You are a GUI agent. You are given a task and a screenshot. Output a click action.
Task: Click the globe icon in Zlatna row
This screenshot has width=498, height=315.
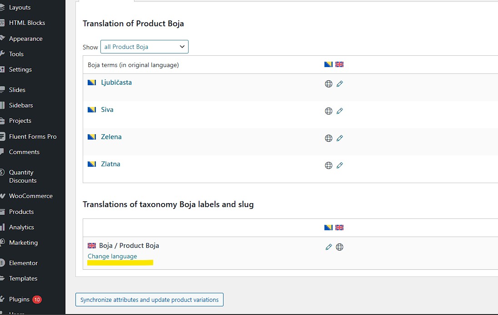pyautogui.click(x=329, y=165)
